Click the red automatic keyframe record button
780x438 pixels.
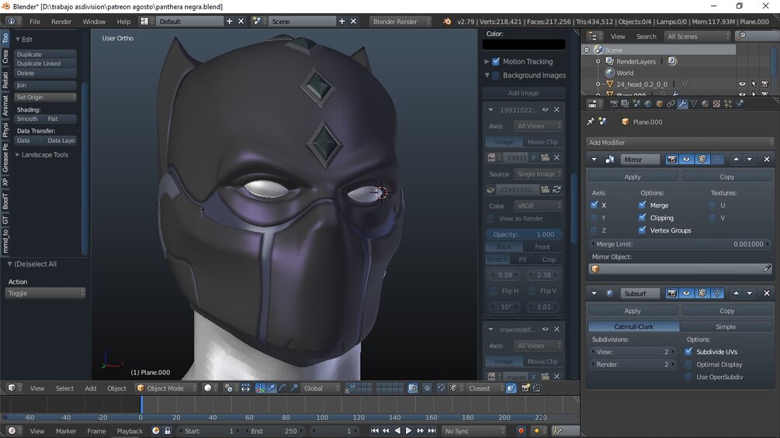[x=521, y=431]
